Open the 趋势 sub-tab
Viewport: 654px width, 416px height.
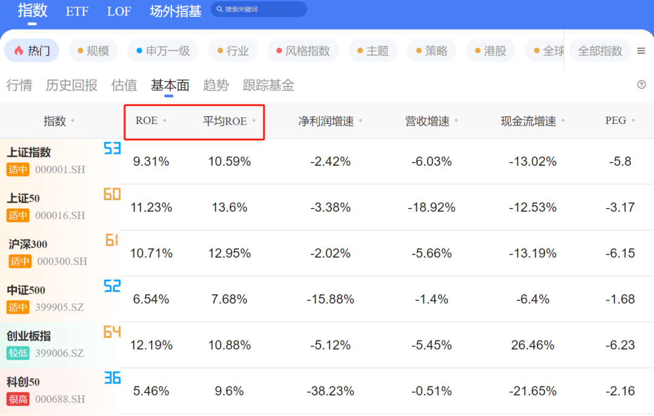tap(216, 85)
